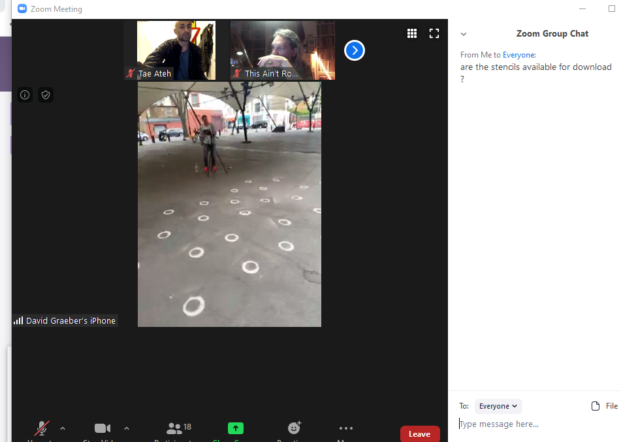Leave the meeting
The image size is (621, 442).
(419, 434)
